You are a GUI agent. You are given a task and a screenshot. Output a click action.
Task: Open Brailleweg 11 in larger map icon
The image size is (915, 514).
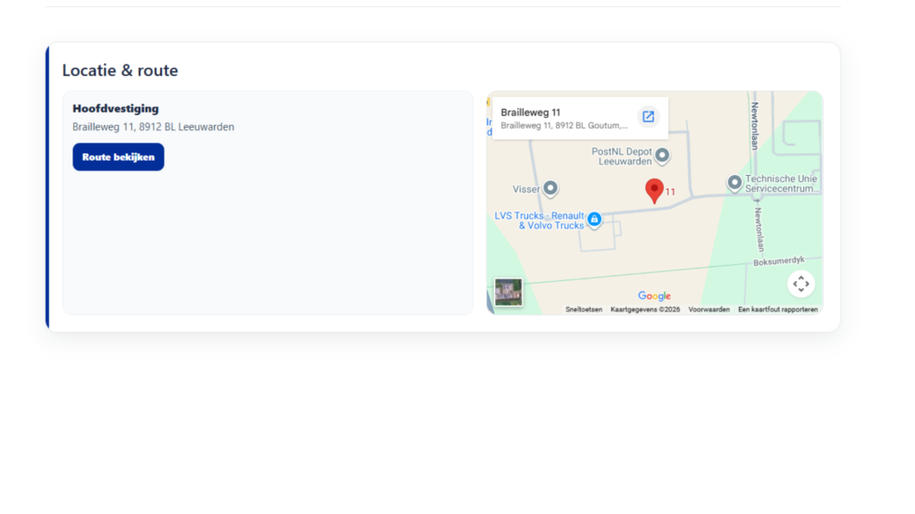pyautogui.click(x=649, y=117)
